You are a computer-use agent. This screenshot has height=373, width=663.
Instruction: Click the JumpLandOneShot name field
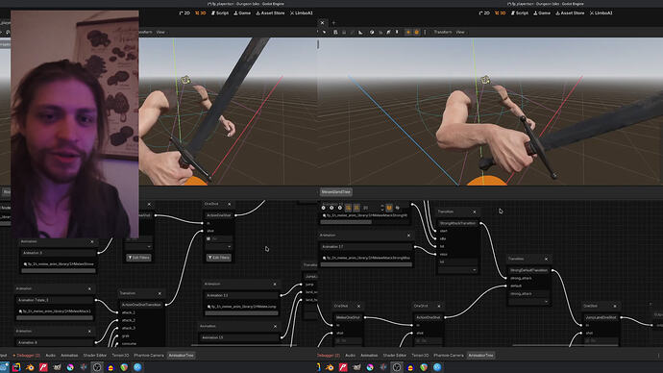pyautogui.click(x=601, y=317)
